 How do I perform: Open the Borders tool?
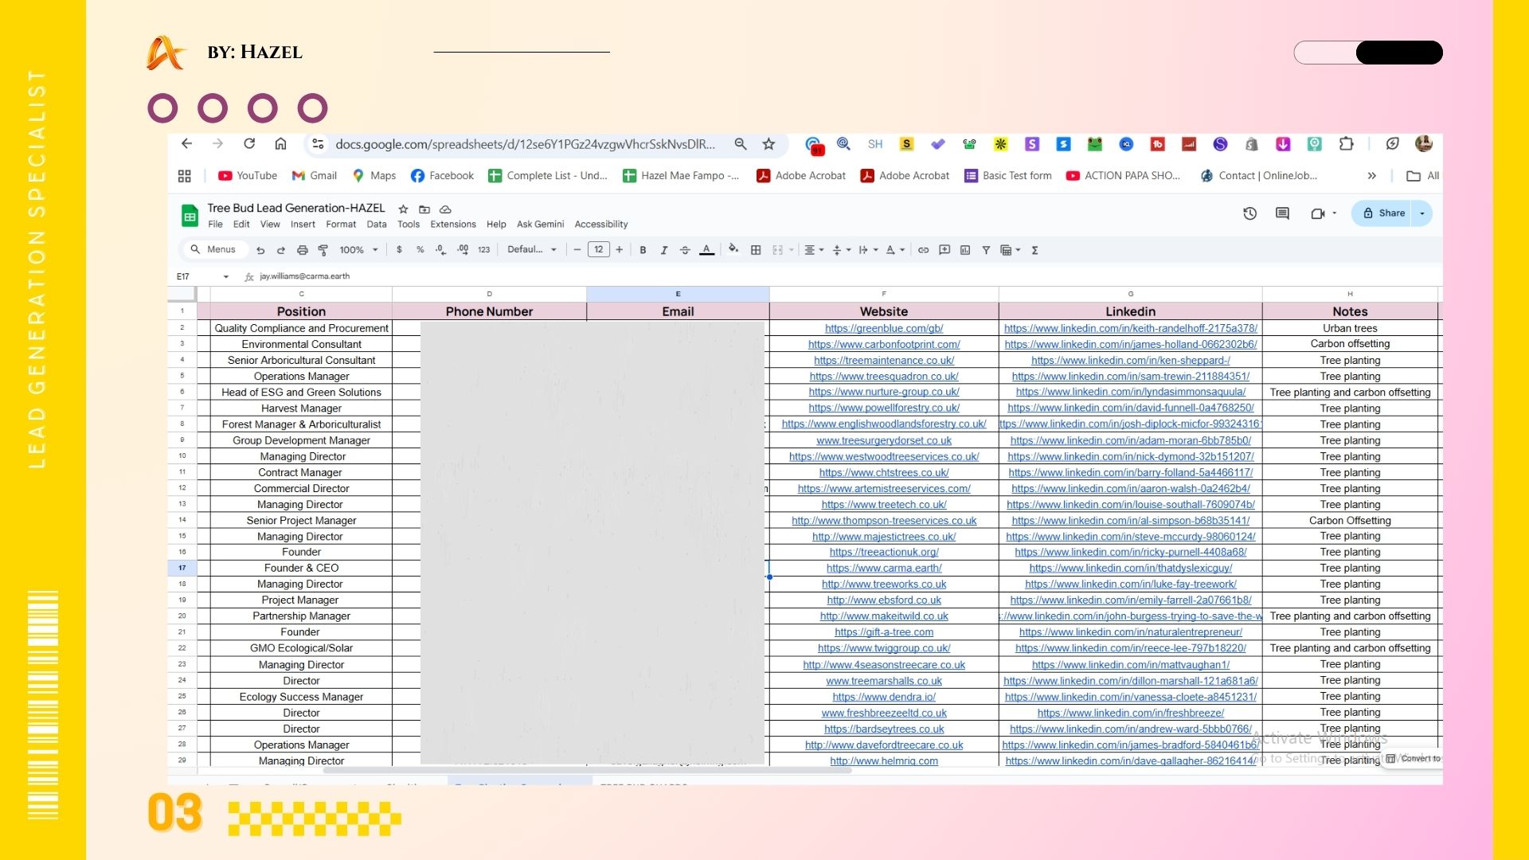tap(756, 250)
